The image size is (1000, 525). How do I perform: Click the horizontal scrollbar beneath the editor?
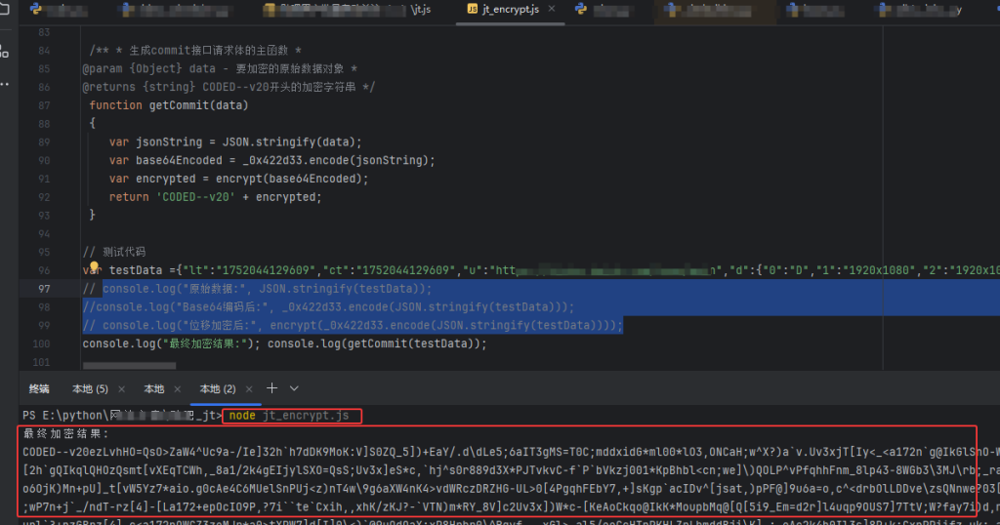(x=129, y=365)
